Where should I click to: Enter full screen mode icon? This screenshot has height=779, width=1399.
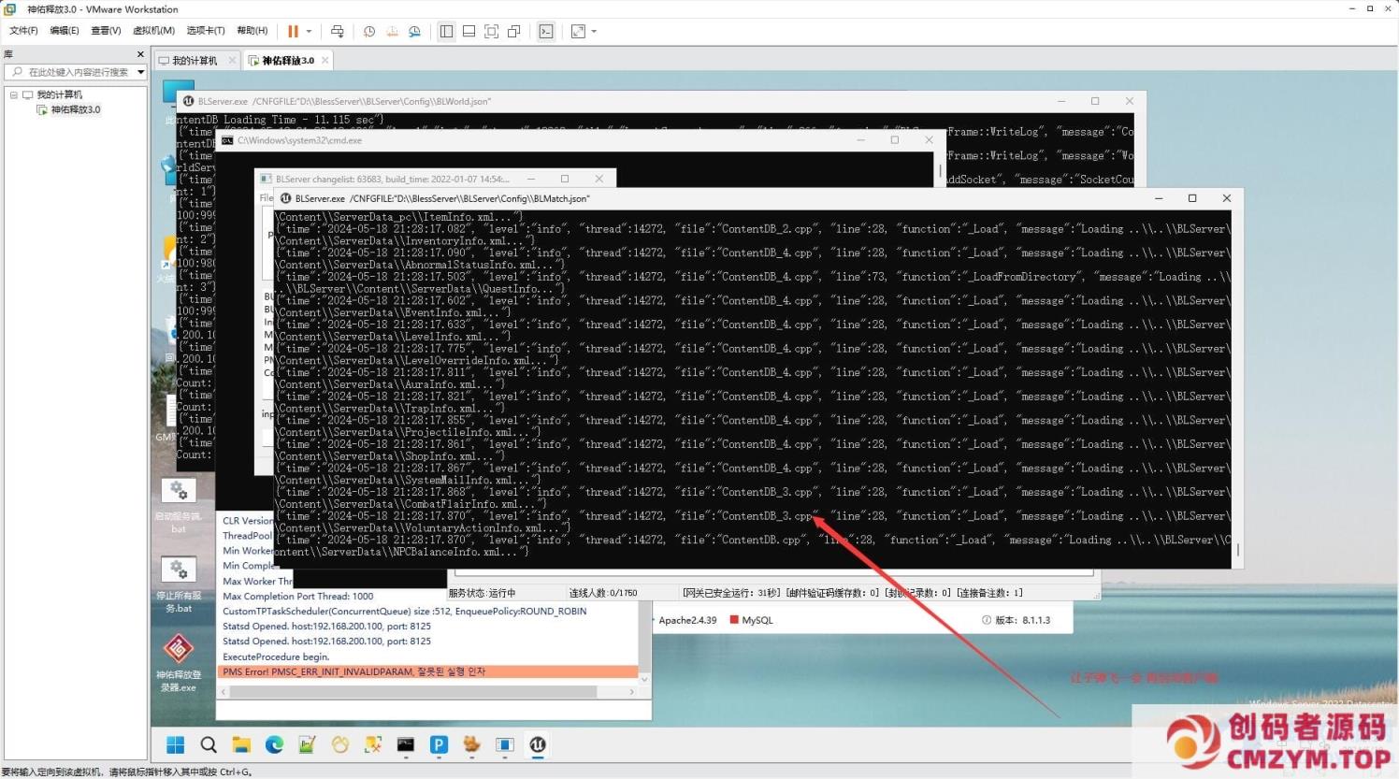pyautogui.click(x=491, y=31)
